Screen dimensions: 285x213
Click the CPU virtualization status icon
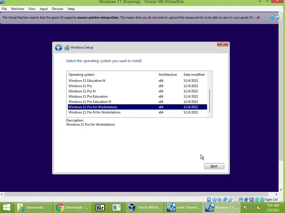click(251, 200)
